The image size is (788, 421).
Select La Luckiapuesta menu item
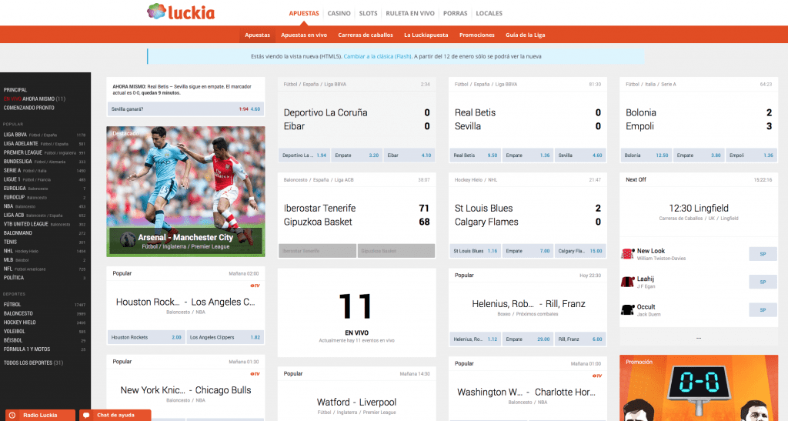pos(426,35)
